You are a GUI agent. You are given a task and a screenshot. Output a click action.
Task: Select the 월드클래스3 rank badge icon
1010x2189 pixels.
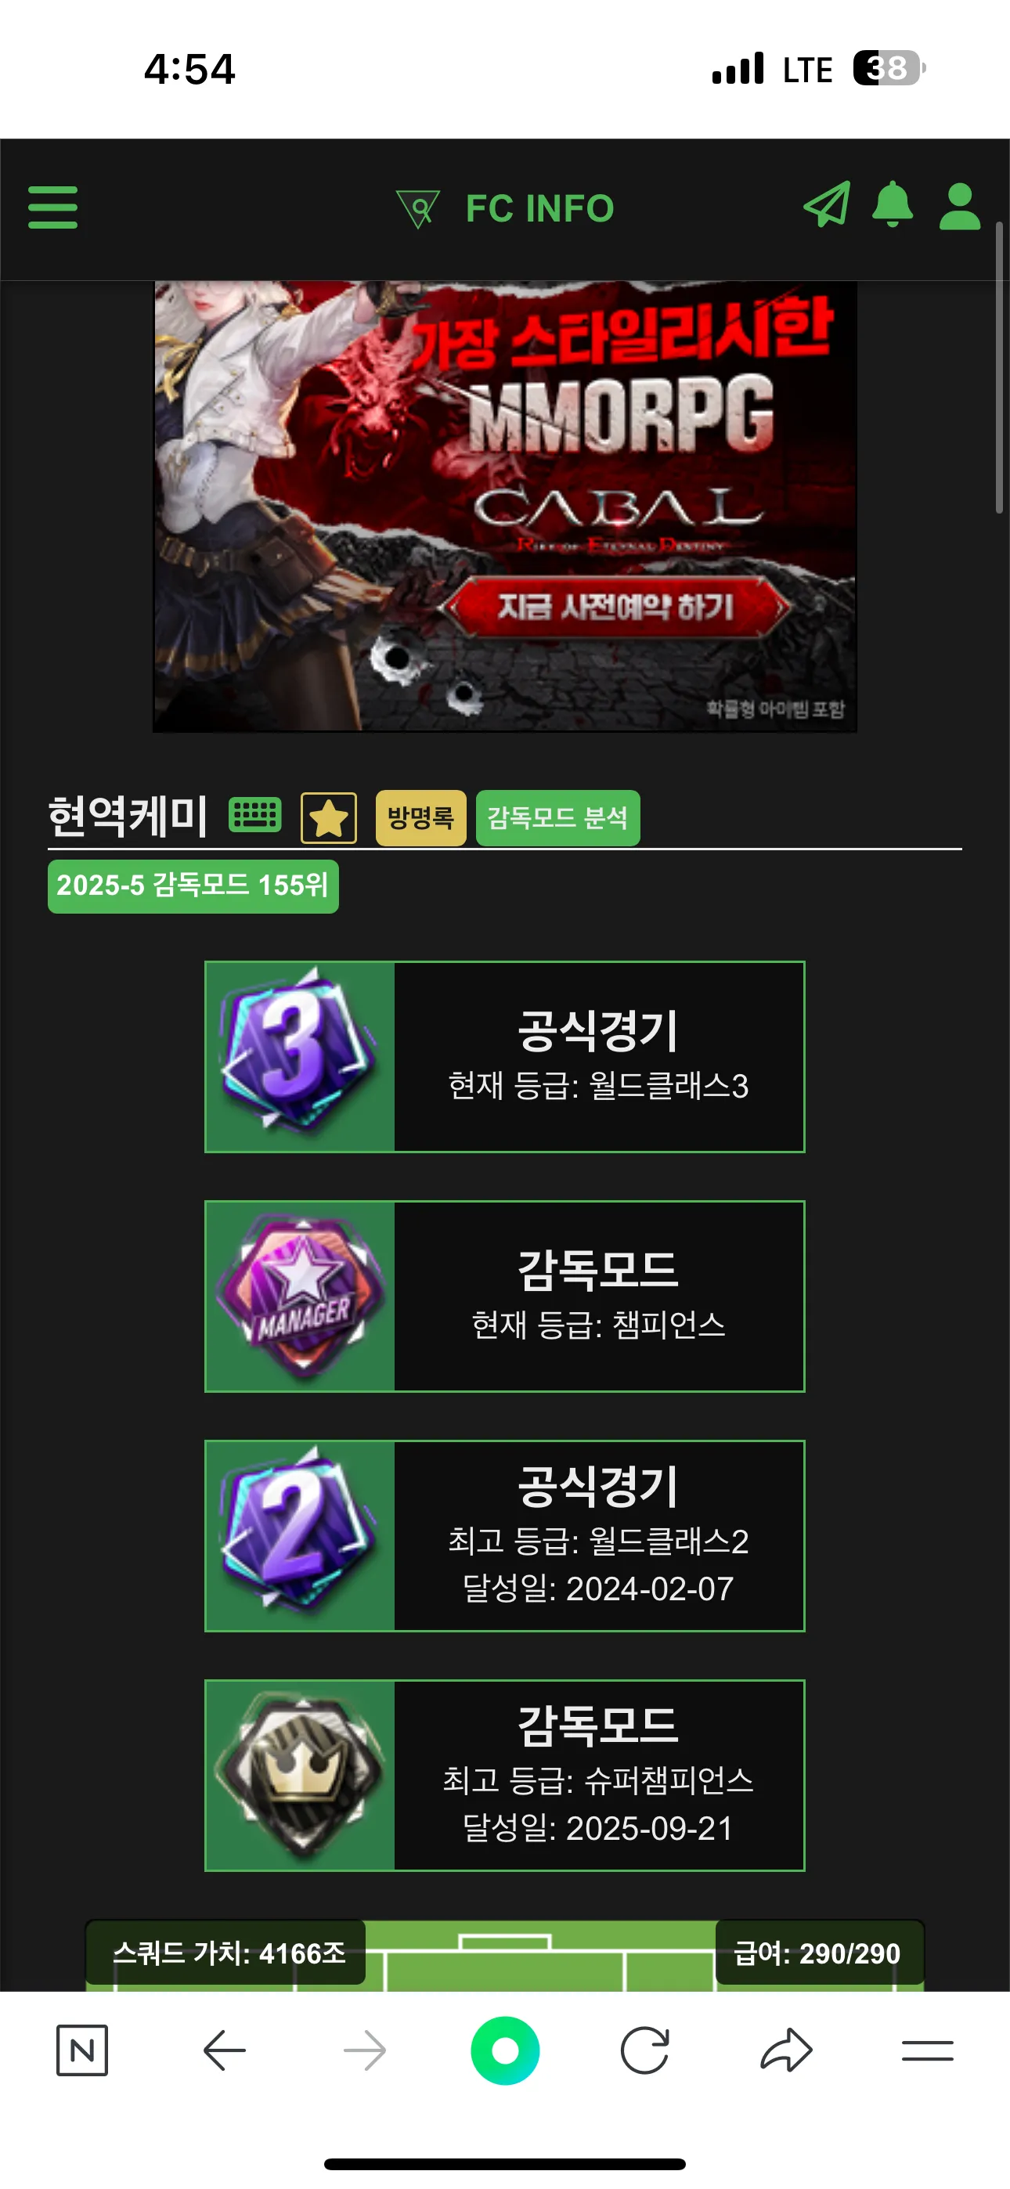[299, 1056]
